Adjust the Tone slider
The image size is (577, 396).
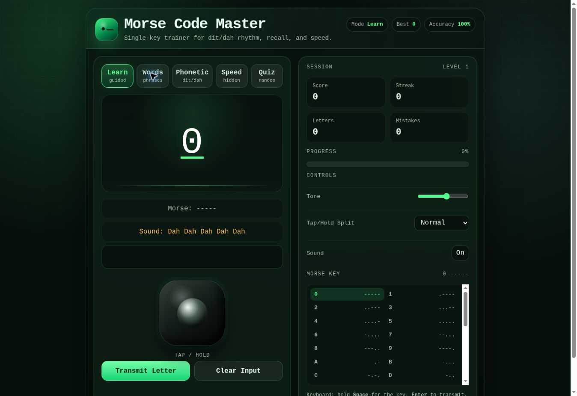pos(443,196)
